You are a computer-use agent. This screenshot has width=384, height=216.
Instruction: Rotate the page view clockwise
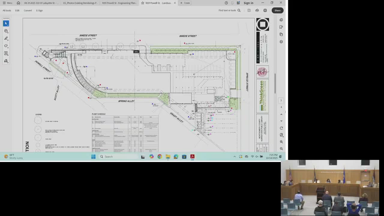[x=281, y=128]
